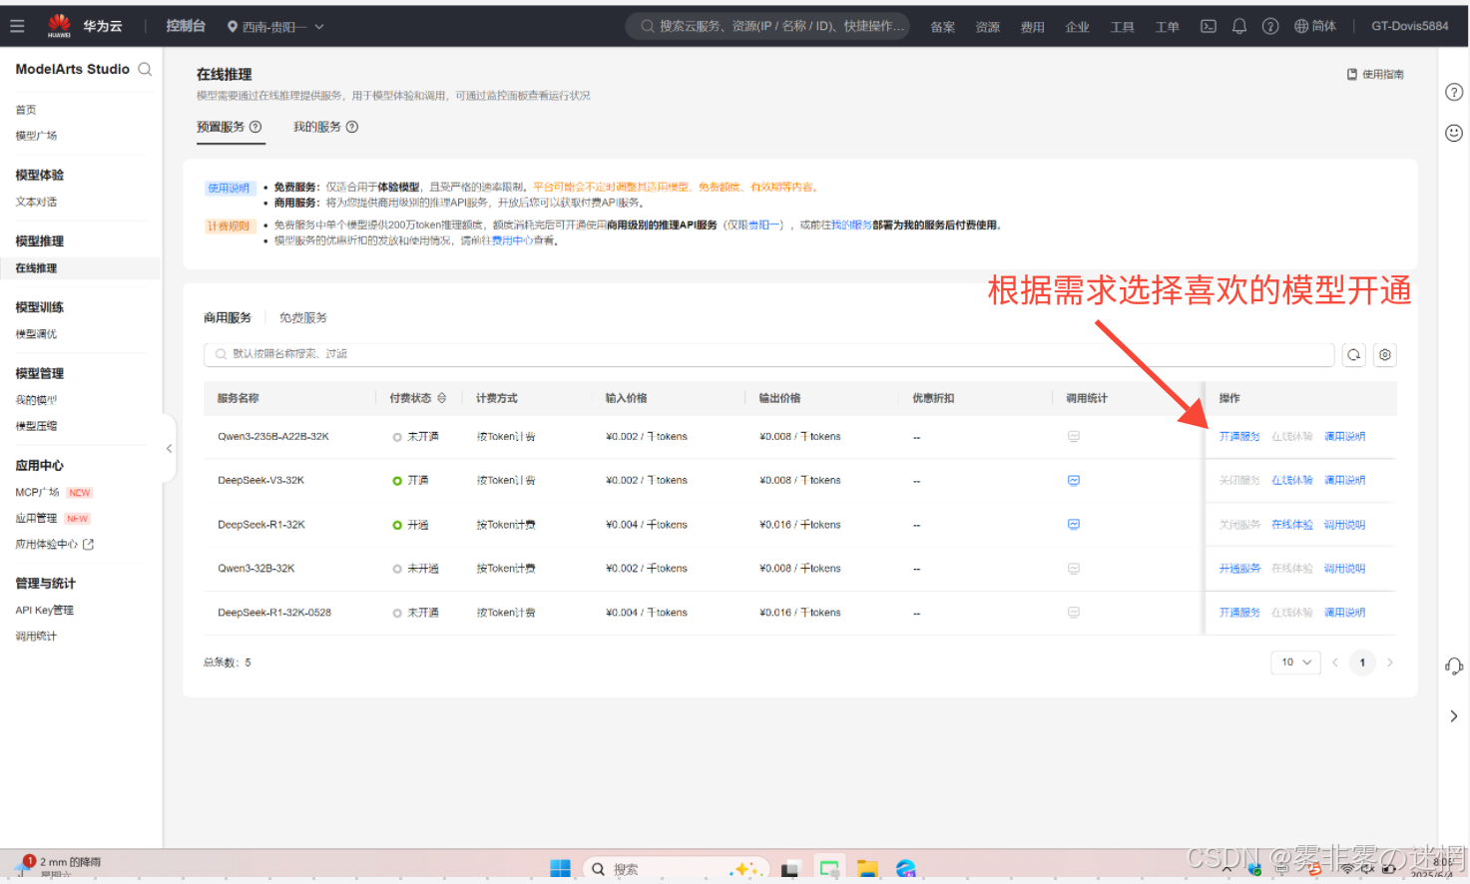This screenshot has width=1470, height=884.
Task: Open 费用 in the top bar
Action: pyautogui.click(x=1032, y=27)
